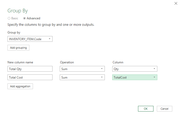Viewport: 180px width, 119px height.
Task: Click the arrow on Total Cost's Sum operation
Action: tap(102, 77)
